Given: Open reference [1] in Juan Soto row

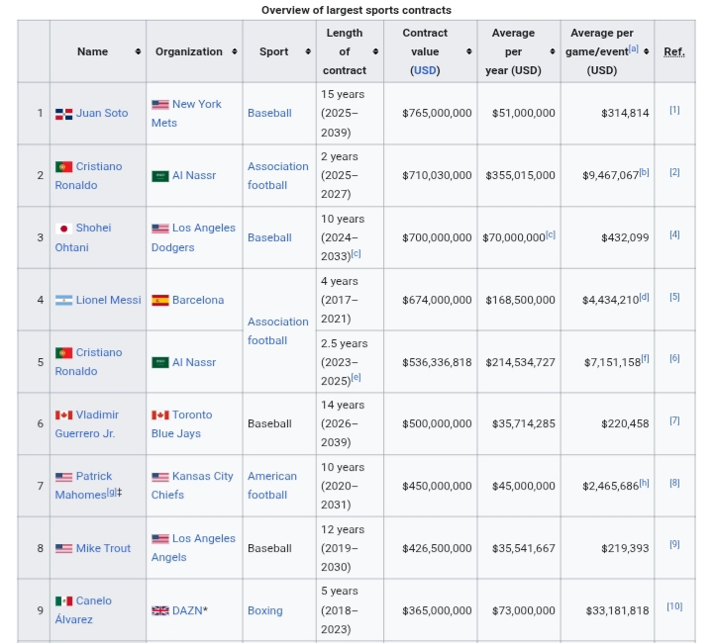Looking at the screenshot, I should click(674, 110).
